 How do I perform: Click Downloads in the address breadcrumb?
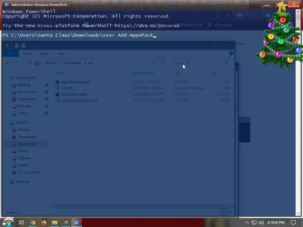coord(73,63)
